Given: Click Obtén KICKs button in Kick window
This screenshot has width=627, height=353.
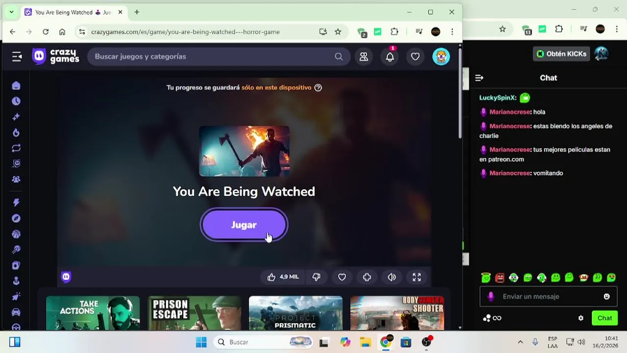Looking at the screenshot, I should click(561, 54).
